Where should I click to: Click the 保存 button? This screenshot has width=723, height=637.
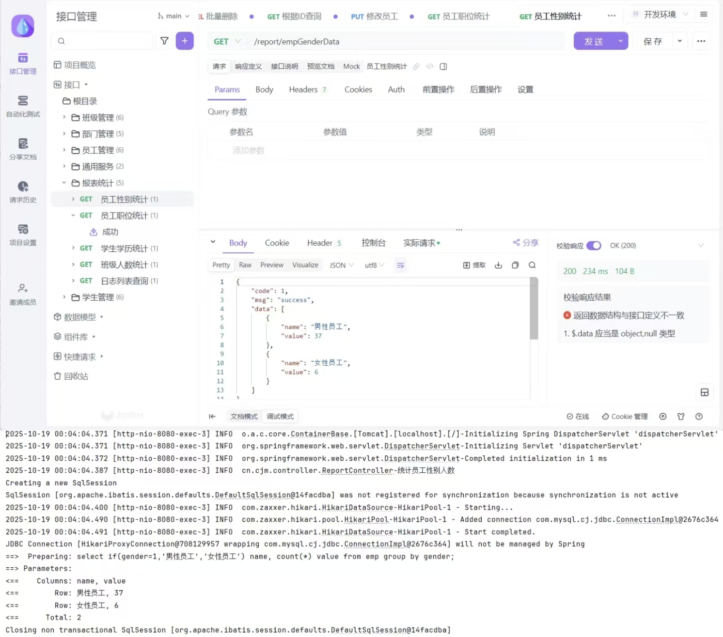[652, 41]
